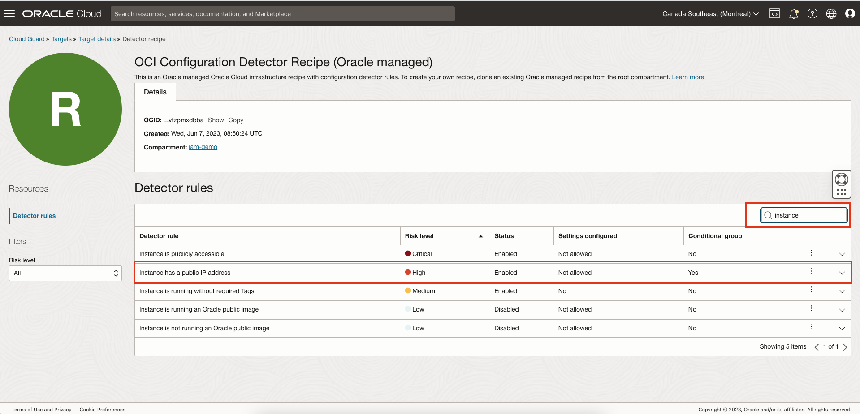Click Copy to copy the OCID
Image resolution: width=860 pixels, height=414 pixels.
pos(236,120)
